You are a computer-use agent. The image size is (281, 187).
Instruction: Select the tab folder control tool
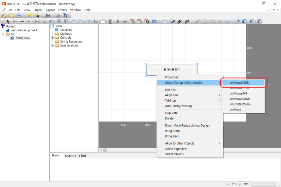click(103, 21)
